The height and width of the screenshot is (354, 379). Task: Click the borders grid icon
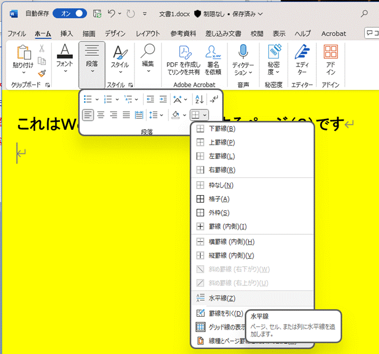point(196,115)
